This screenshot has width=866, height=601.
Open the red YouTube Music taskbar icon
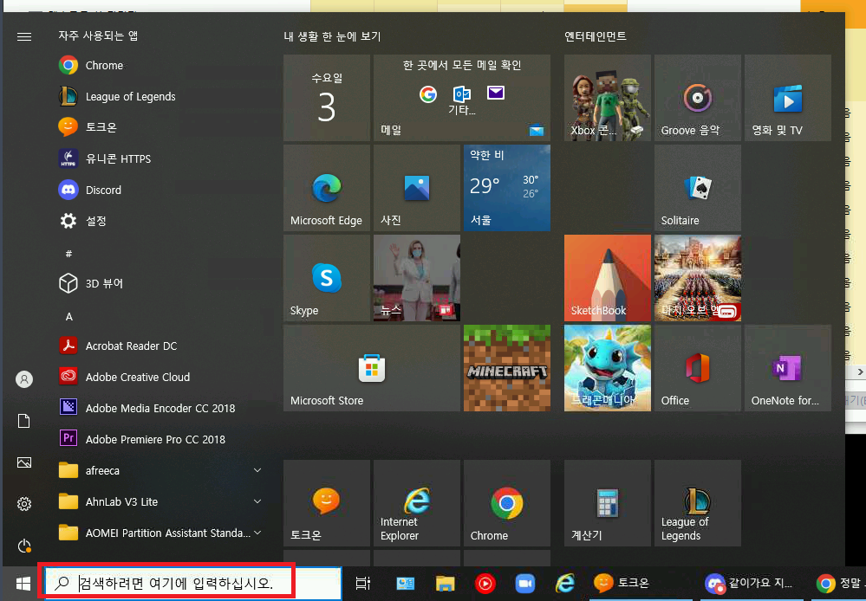tap(485, 584)
